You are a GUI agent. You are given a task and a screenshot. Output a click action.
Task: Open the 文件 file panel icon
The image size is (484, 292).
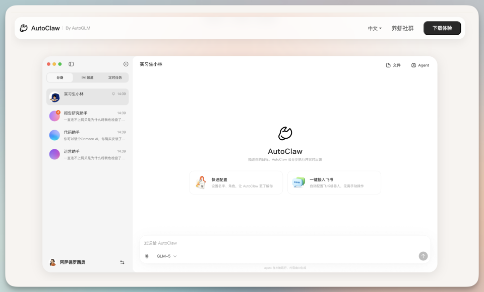[388, 65]
